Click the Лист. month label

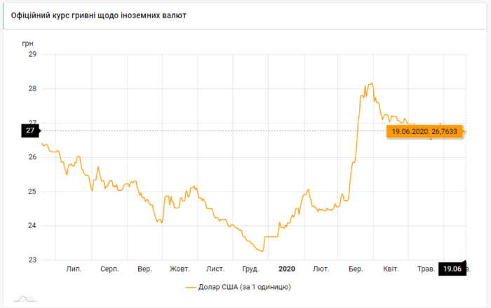pyautogui.click(x=215, y=269)
